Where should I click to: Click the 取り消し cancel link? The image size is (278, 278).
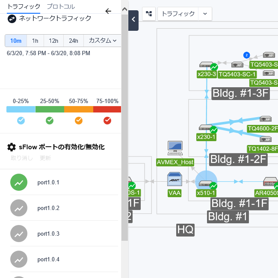(22, 158)
